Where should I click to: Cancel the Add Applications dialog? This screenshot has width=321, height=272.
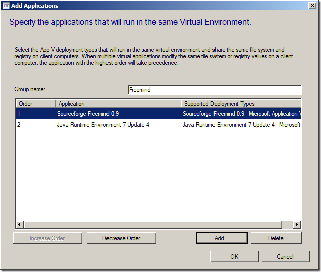285,256
